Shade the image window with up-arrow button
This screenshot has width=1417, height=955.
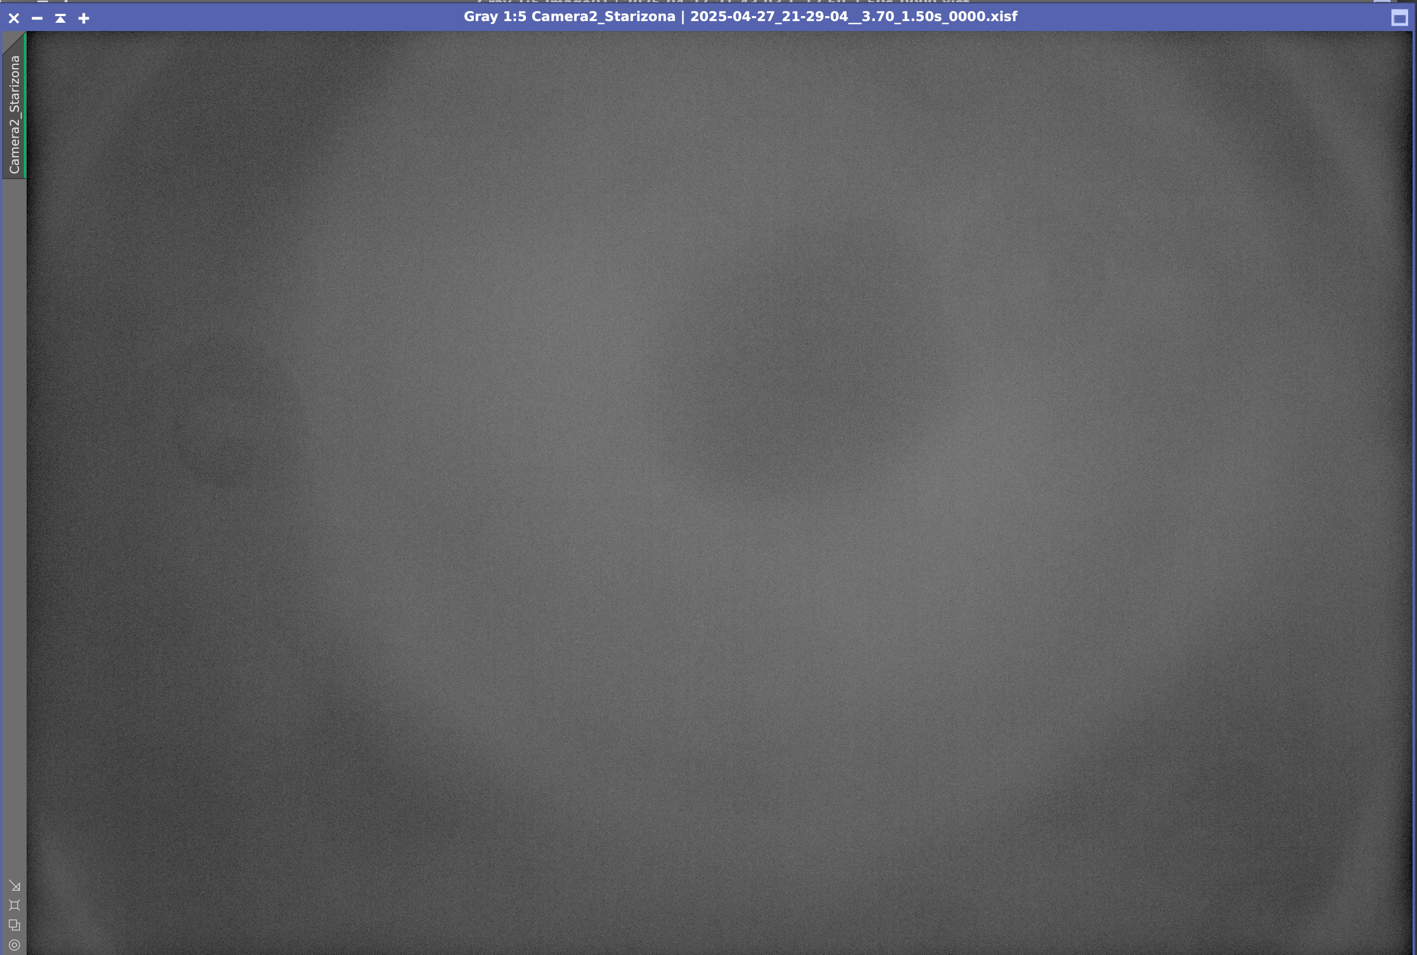60,18
